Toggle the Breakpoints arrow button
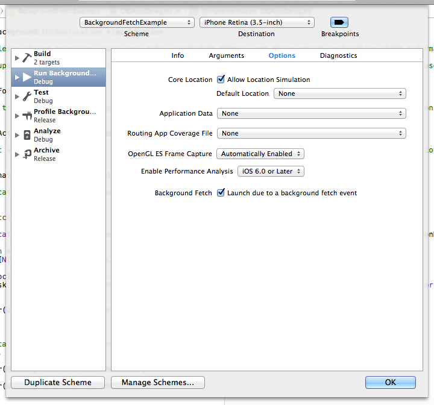The height and width of the screenshot is (405, 434). pyautogui.click(x=339, y=22)
